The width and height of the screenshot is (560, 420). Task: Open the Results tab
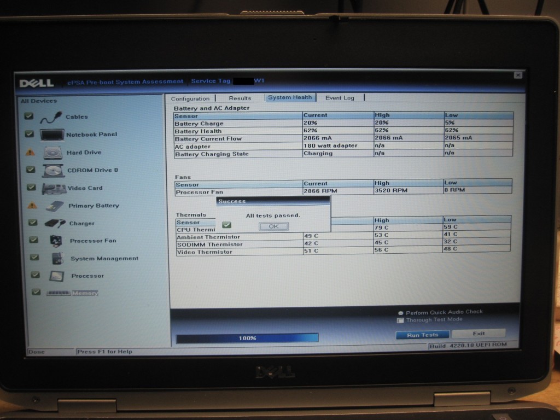pyautogui.click(x=240, y=98)
